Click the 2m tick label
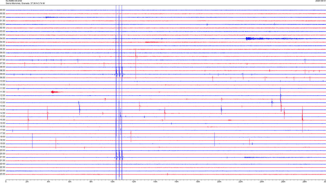 (x=27, y=182)
